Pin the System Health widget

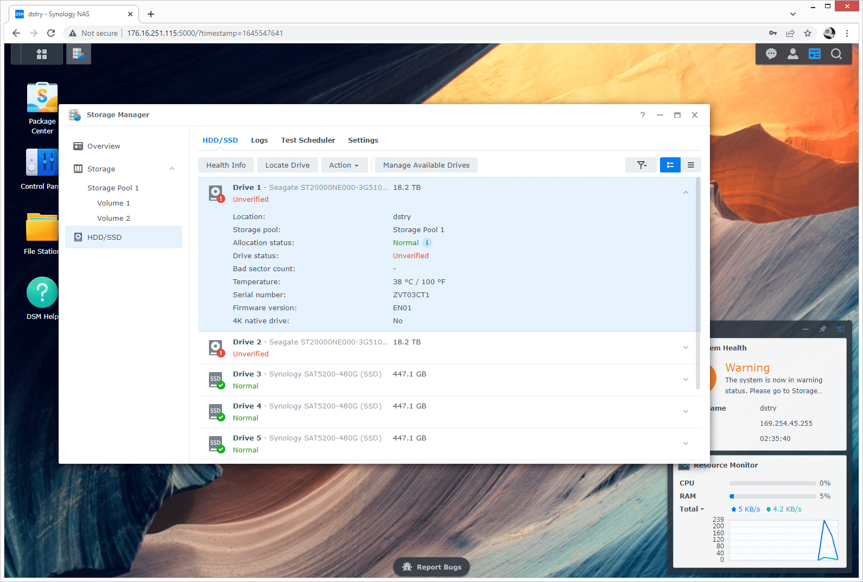(823, 329)
